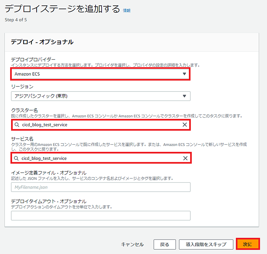Click the デプロイ - オプショナル heading
The height and width of the screenshot is (254, 267).
[x=42, y=42]
